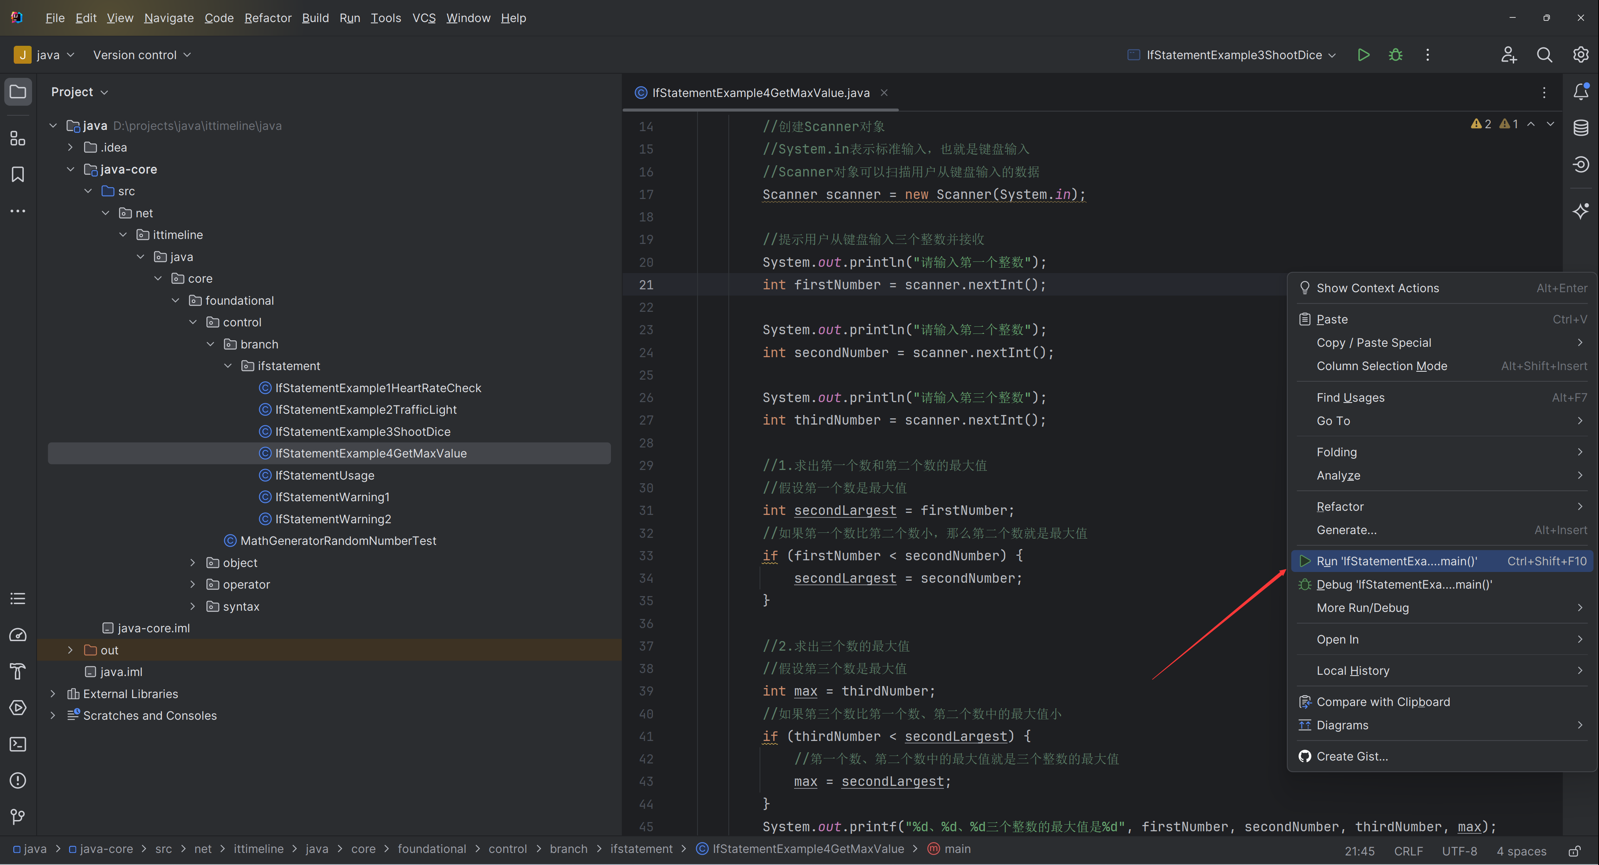Open the TODO list tool window
The image size is (1599, 865).
[18, 599]
